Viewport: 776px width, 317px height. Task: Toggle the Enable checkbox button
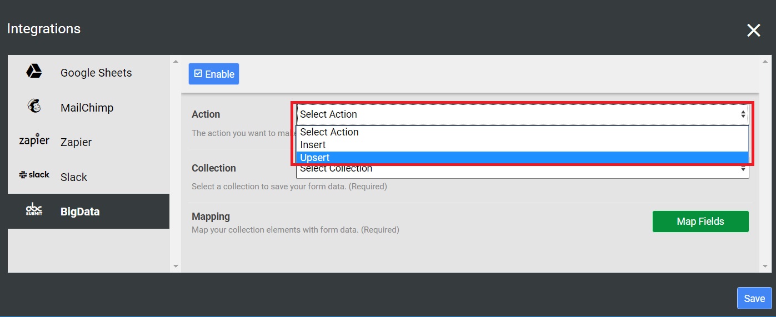click(x=214, y=74)
